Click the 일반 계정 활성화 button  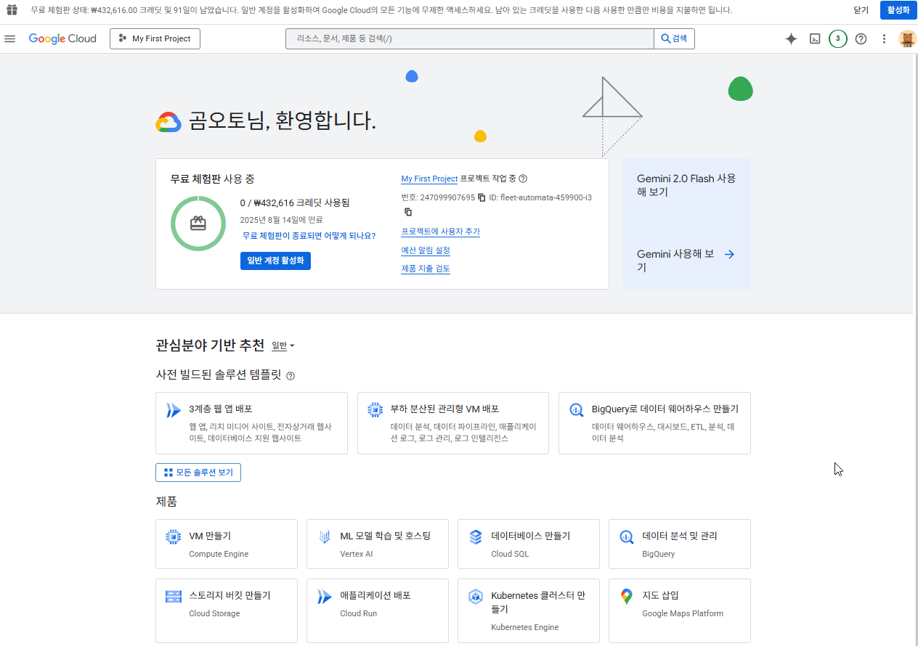[275, 261]
